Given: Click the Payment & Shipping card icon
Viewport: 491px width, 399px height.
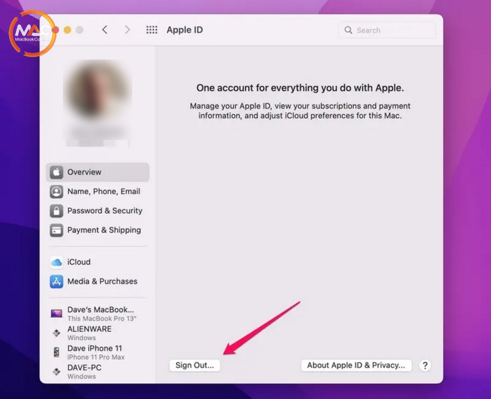Looking at the screenshot, I should (x=56, y=230).
